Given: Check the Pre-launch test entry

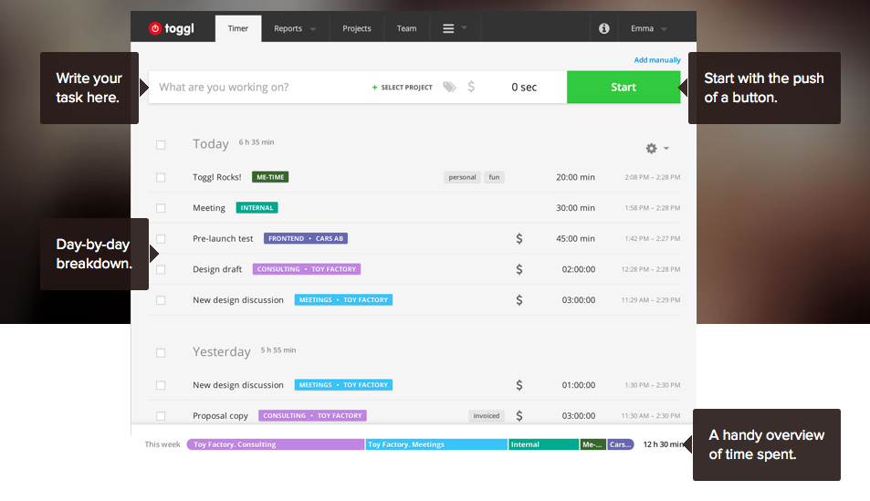Looking at the screenshot, I should [x=161, y=238].
